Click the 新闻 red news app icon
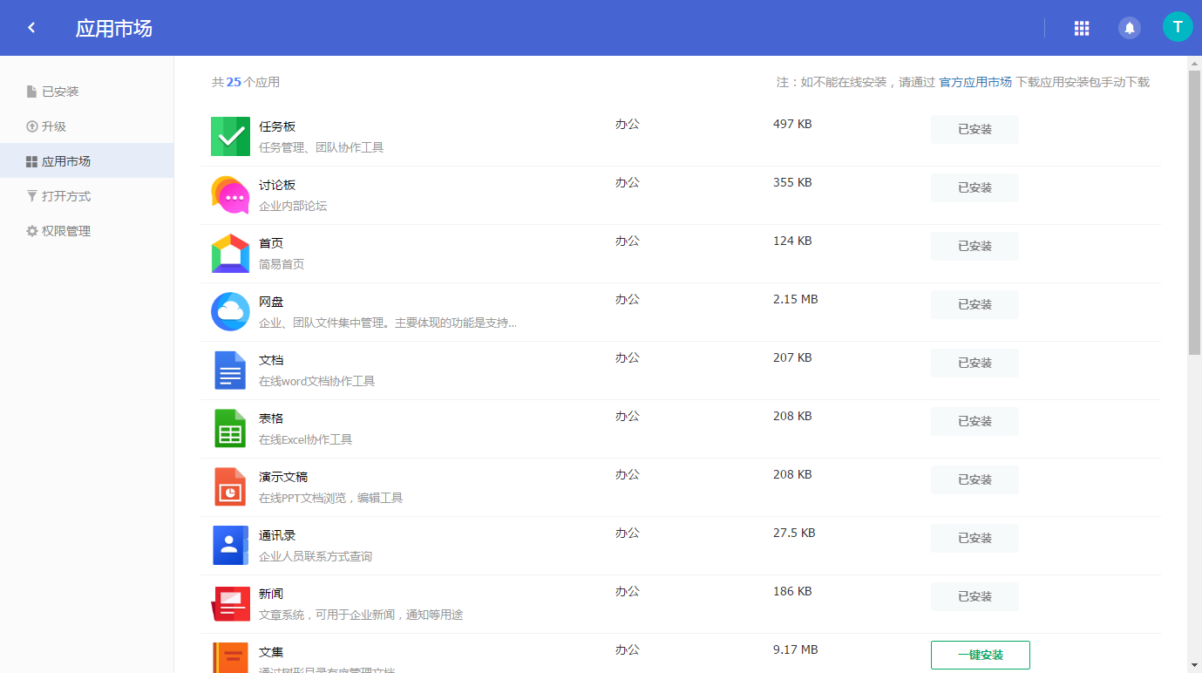The height and width of the screenshot is (673, 1202). (230, 604)
